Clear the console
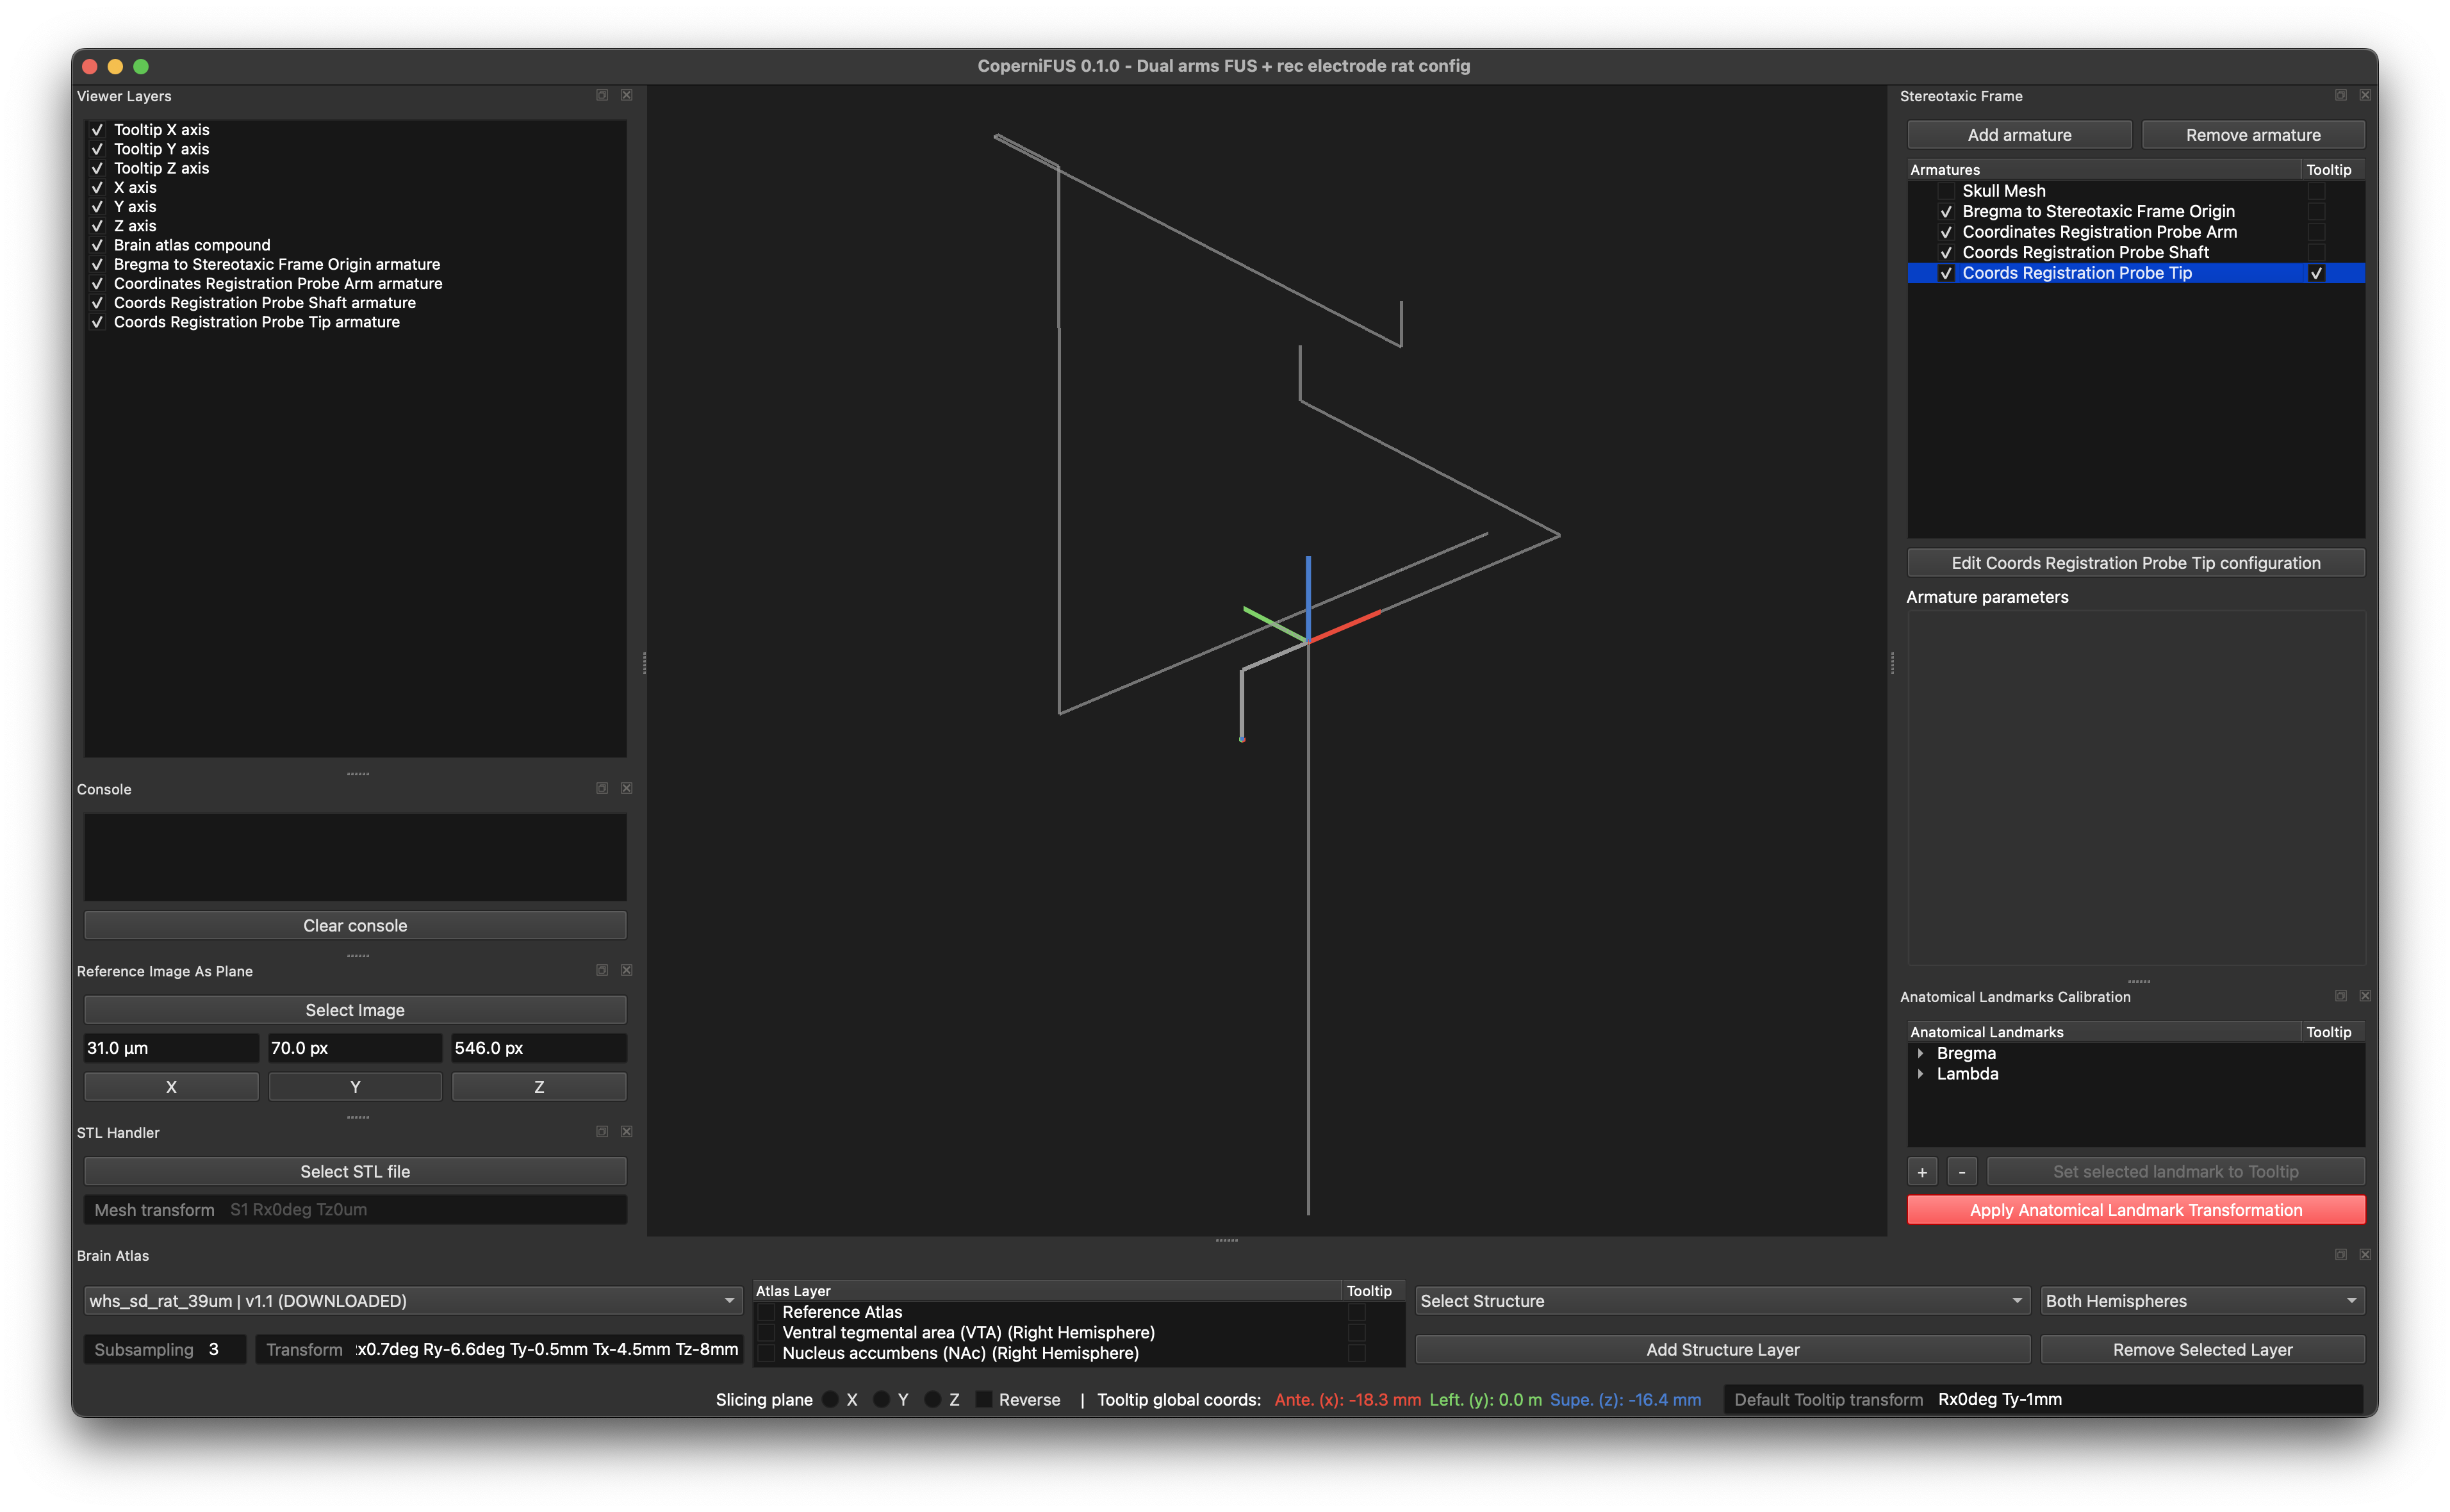The image size is (2450, 1512). coord(355,925)
